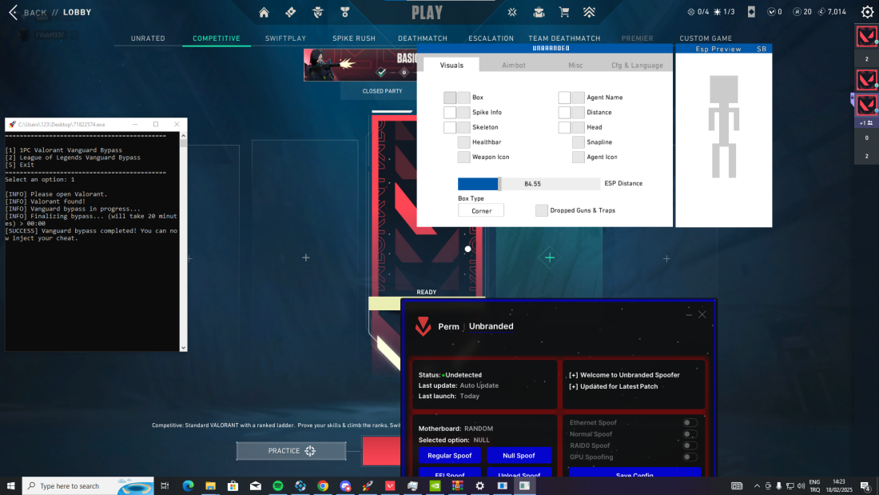The width and height of the screenshot is (879, 495).
Task: Click the Practice button
Action: (291, 451)
